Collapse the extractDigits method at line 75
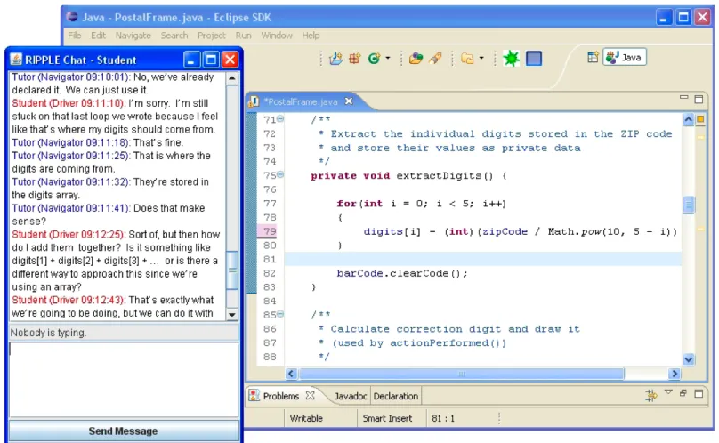Screen dimensions: 719x443 (x=280, y=174)
